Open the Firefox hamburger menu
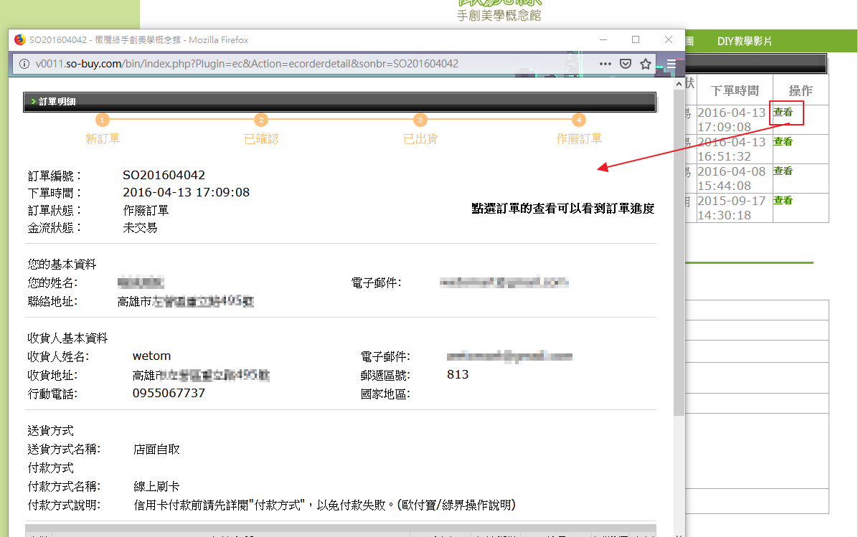858x537 pixels. click(x=671, y=64)
